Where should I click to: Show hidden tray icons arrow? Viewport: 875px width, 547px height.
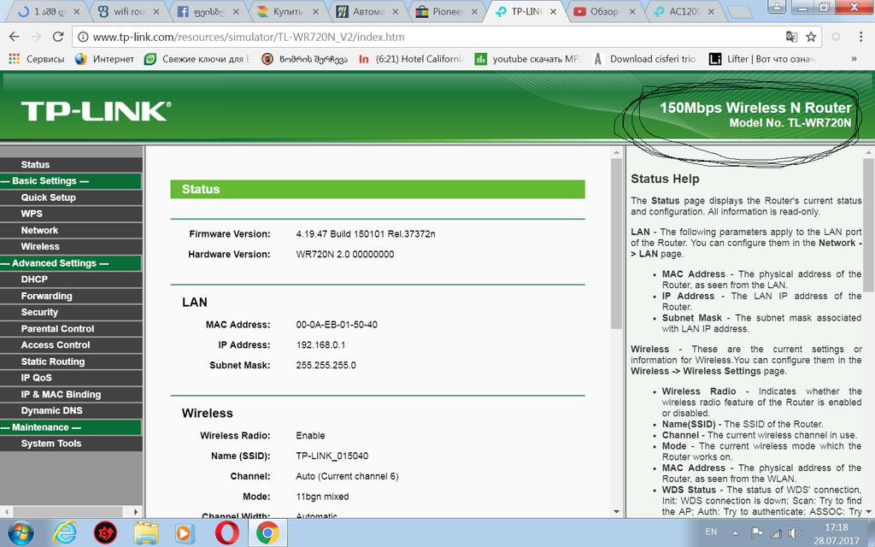pos(736,533)
